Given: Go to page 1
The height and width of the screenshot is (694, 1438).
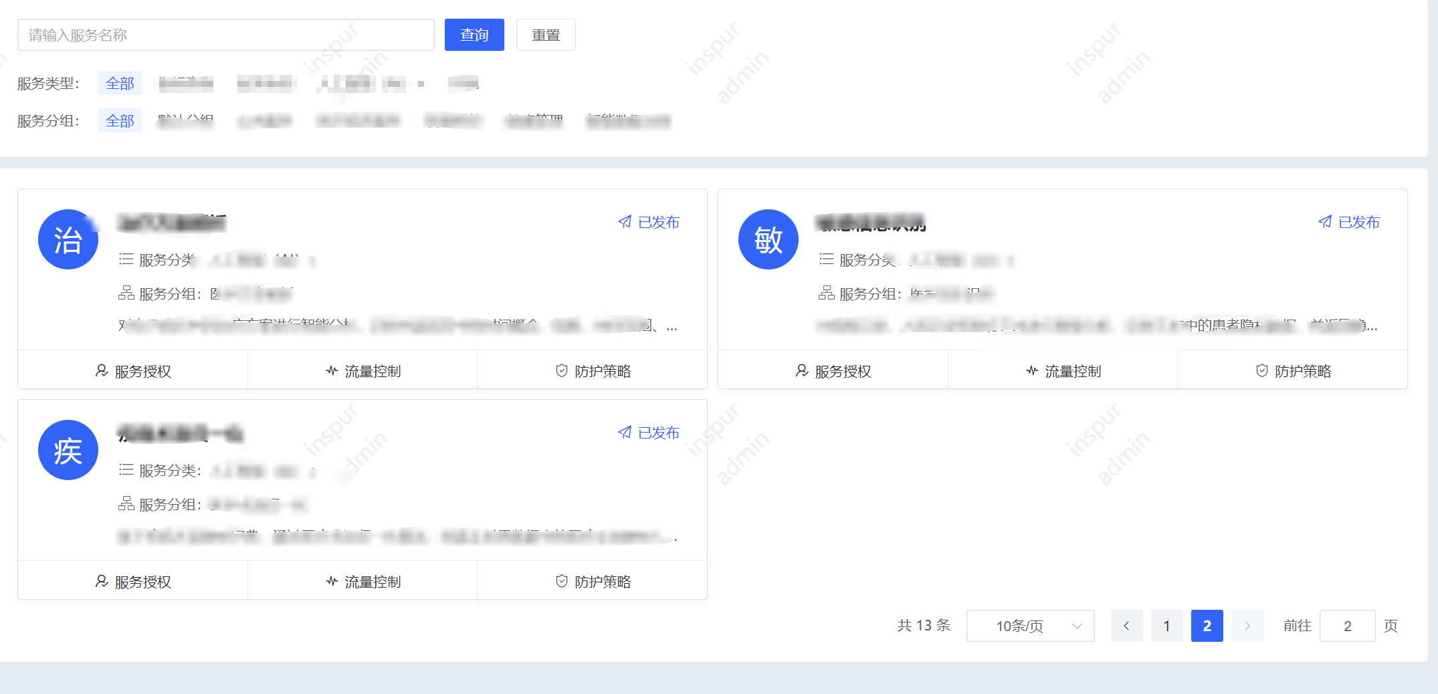Looking at the screenshot, I should click(1167, 626).
